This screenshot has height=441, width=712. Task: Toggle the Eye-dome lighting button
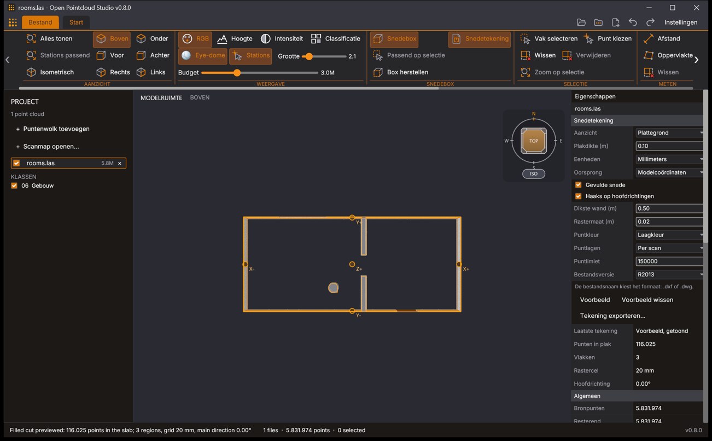coord(202,55)
